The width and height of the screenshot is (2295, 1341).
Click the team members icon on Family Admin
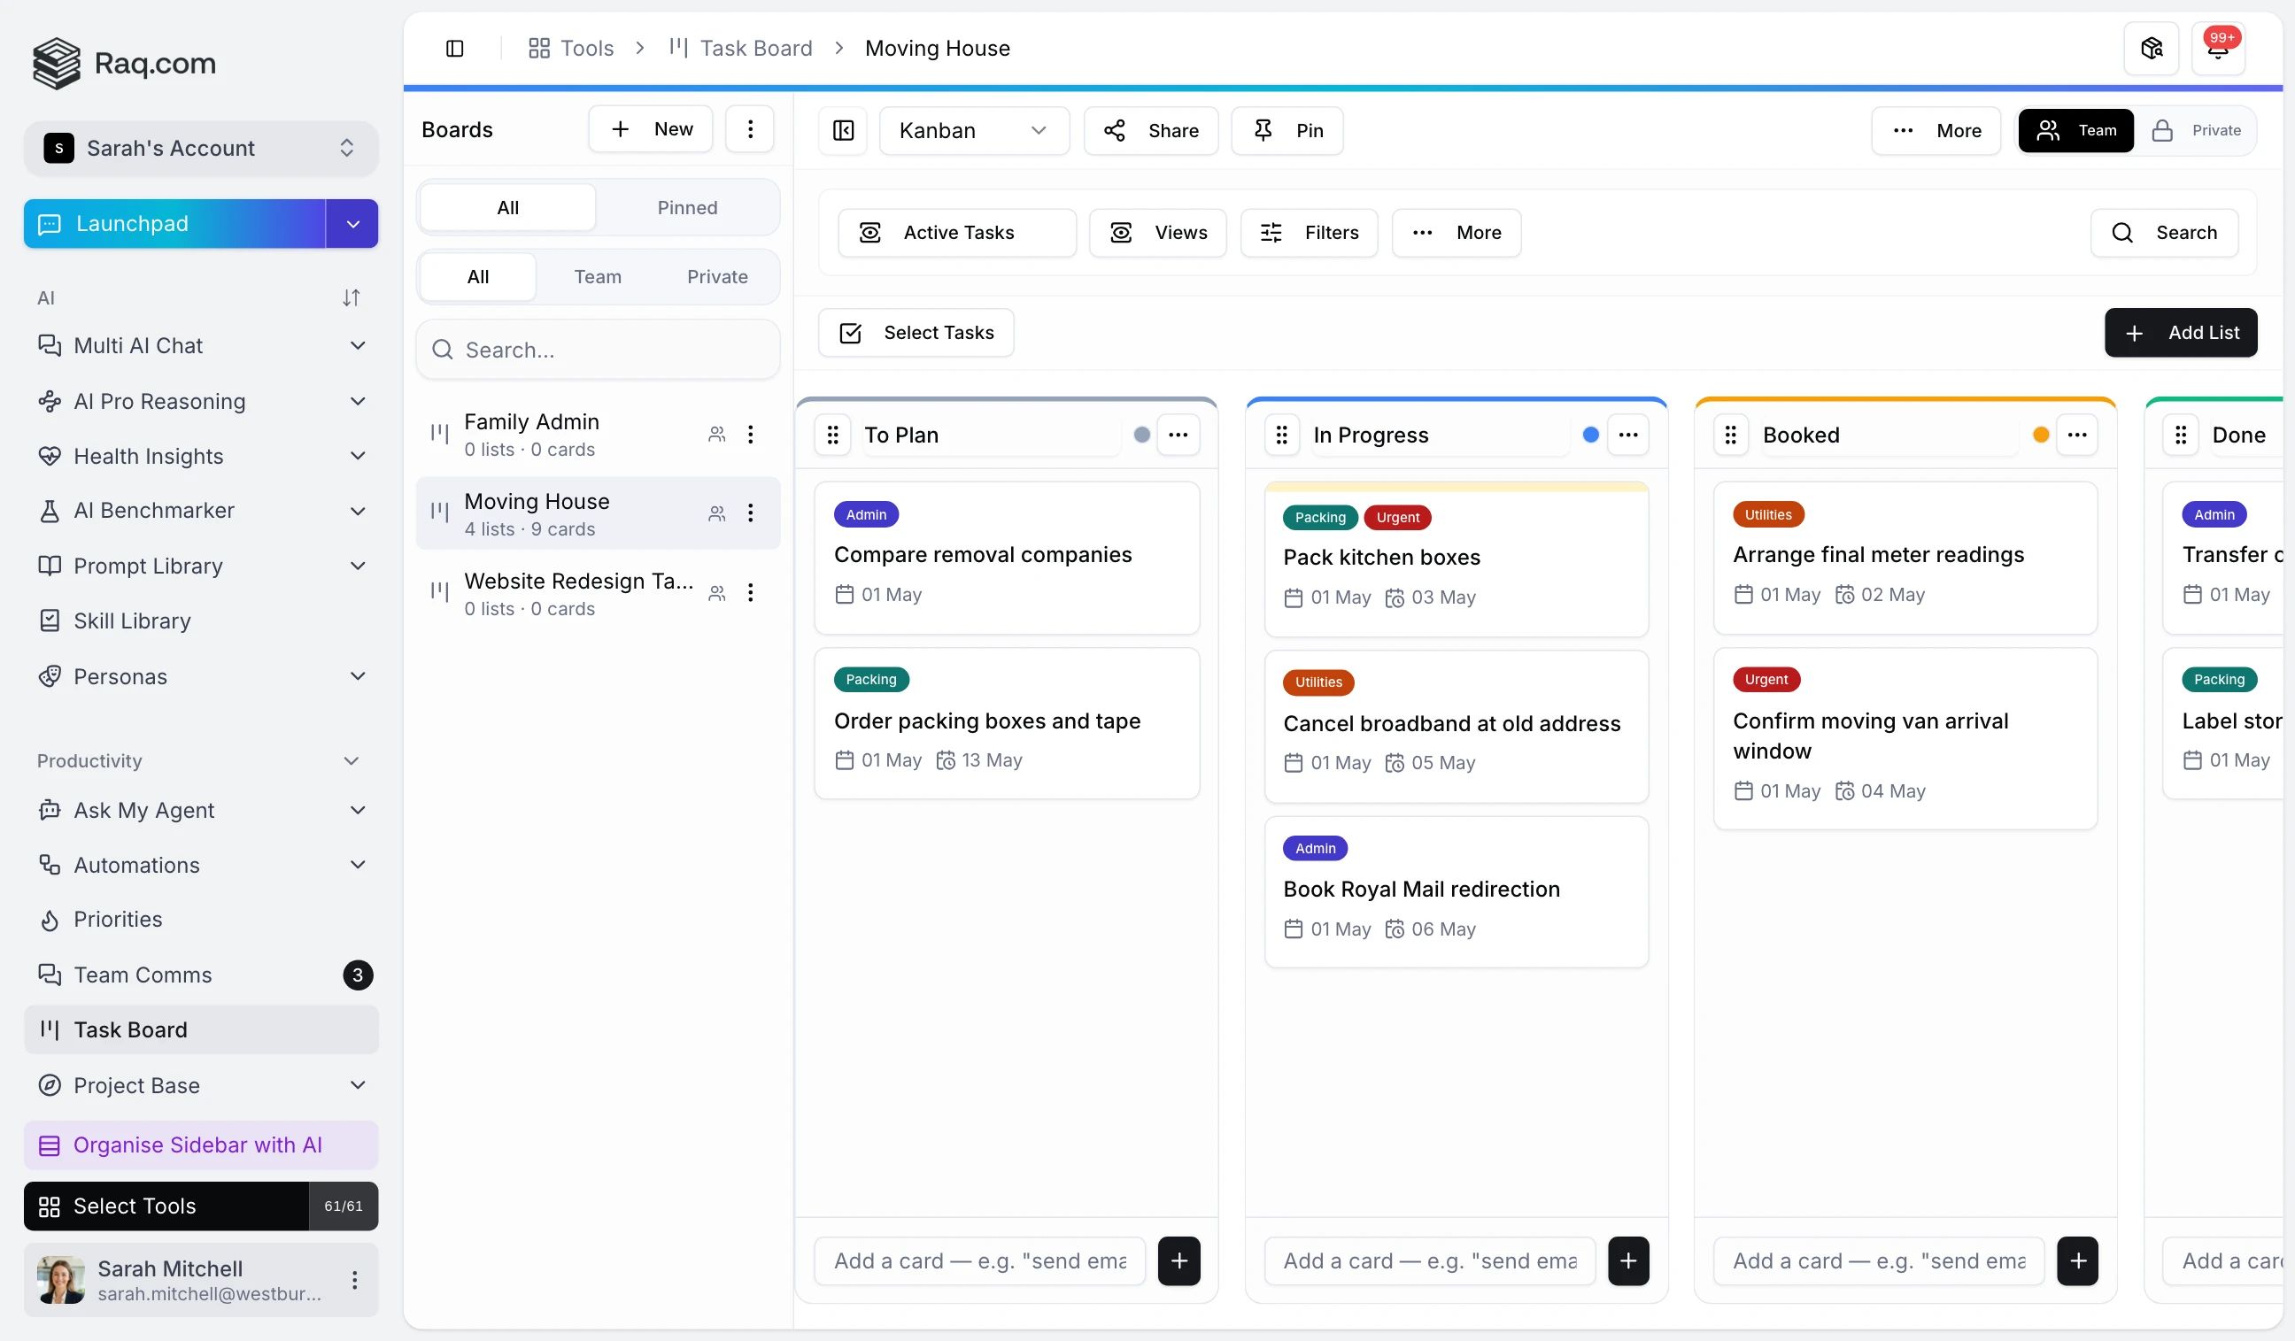[716, 435]
